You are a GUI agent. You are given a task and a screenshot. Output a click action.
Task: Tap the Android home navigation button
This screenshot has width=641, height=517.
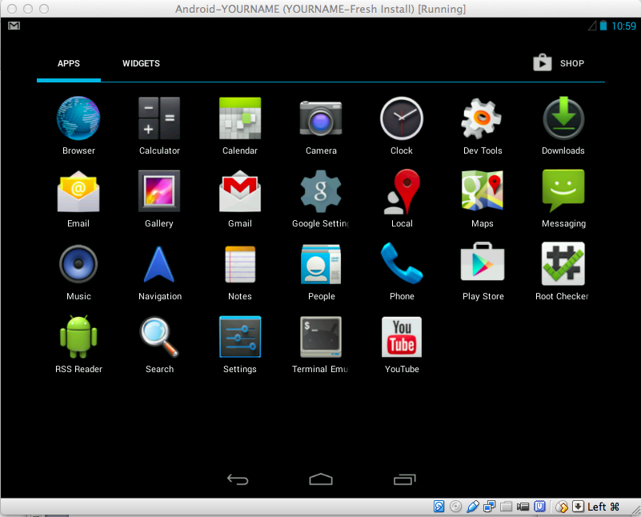coord(321,479)
